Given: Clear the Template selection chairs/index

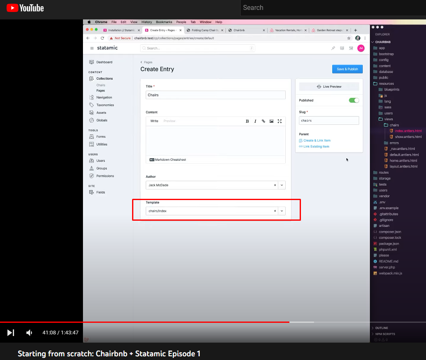Looking at the screenshot, I should [x=275, y=211].
